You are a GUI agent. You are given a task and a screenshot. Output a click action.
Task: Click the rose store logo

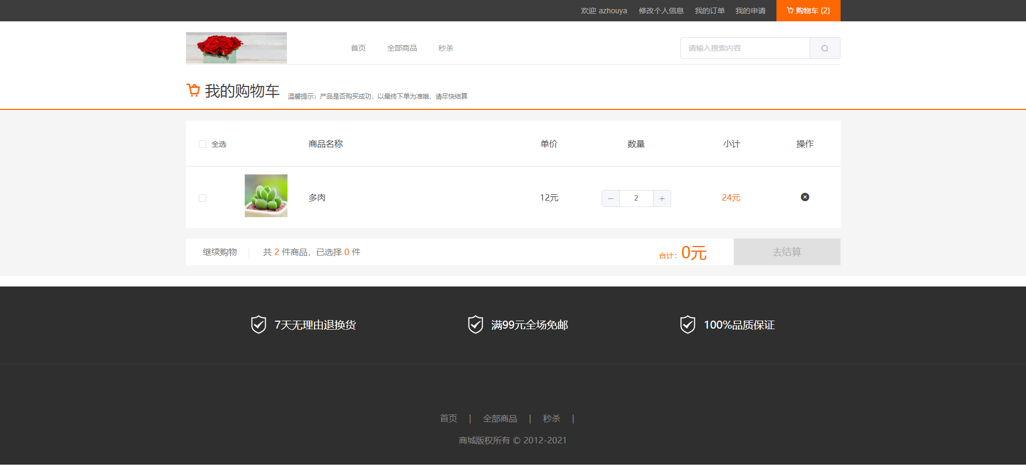(236, 47)
